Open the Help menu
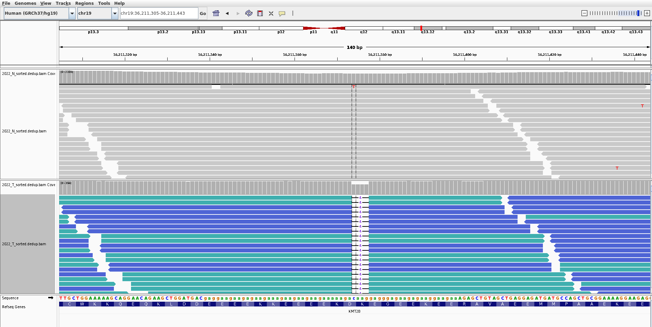Image resolution: width=652 pixels, height=327 pixels. [119, 3]
